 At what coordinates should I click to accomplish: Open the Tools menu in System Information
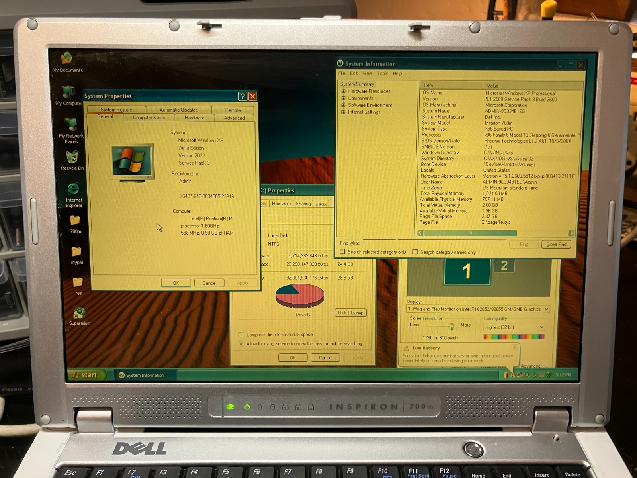[x=383, y=74]
